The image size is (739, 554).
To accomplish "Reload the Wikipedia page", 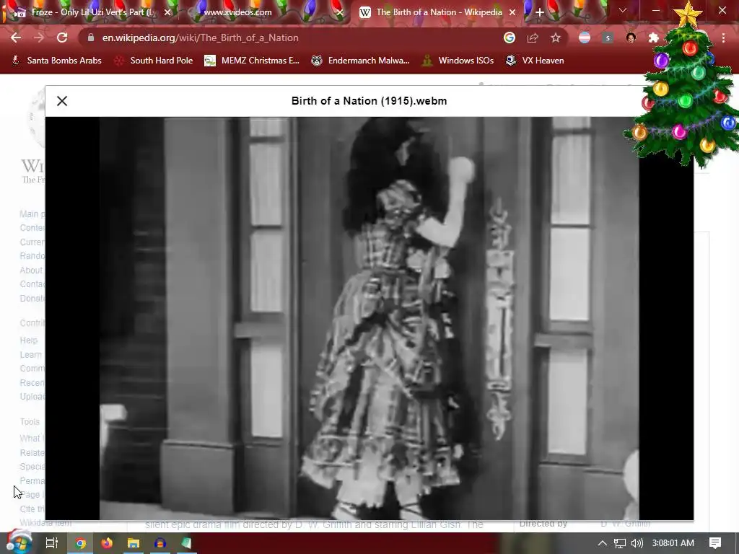I will [x=62, y=38].
